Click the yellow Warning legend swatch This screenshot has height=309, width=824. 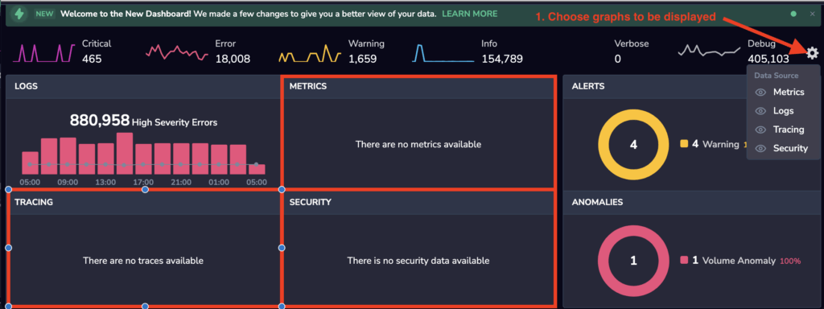684,143
